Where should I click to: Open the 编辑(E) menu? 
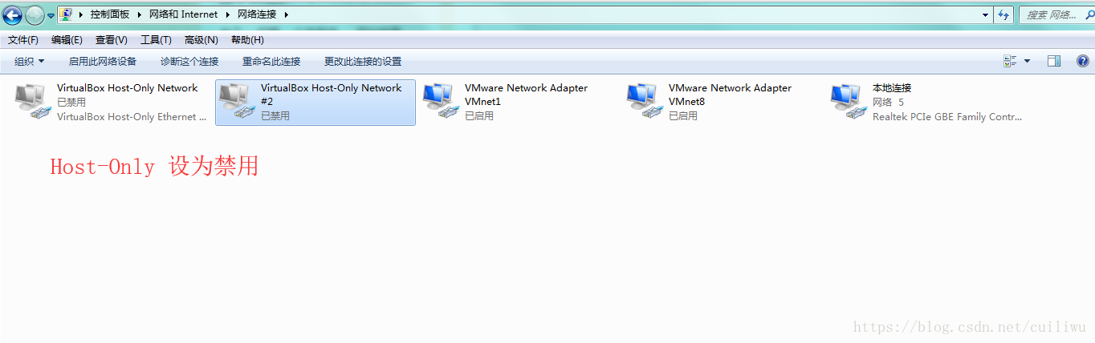coord(67,40)
